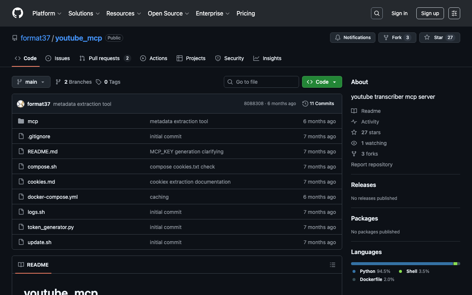
Task: Click the format37 author avatar
Action: 21,104
